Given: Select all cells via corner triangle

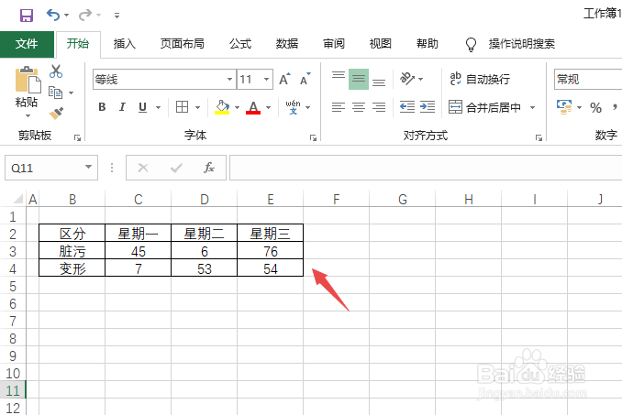Looking at the screenshot, I should click(17, 199).
